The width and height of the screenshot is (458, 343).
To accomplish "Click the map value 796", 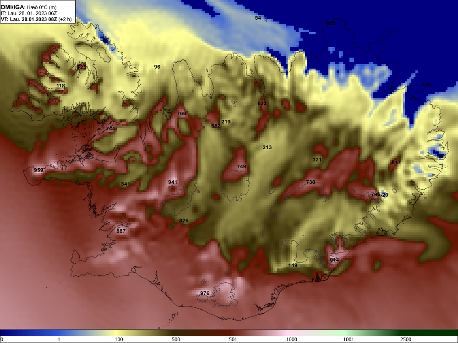I will 376,194.
